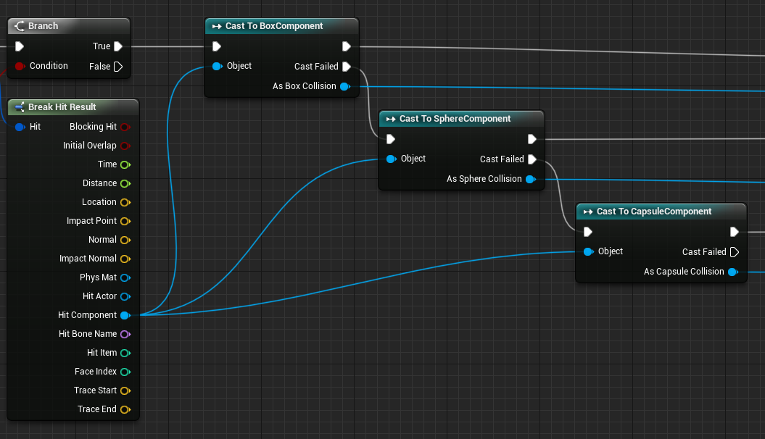Click the 'Hit Bone Name' label text
The width and height of the screenshot is (765, 439).
coord(88,334)
